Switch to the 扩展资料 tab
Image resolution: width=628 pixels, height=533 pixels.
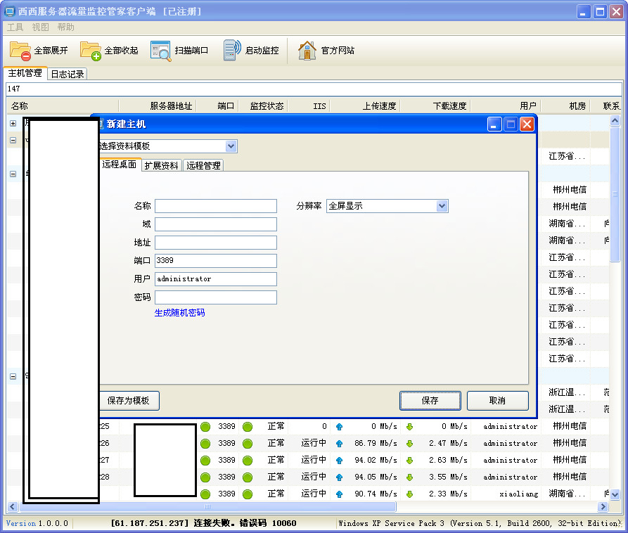tap(161, 166)
